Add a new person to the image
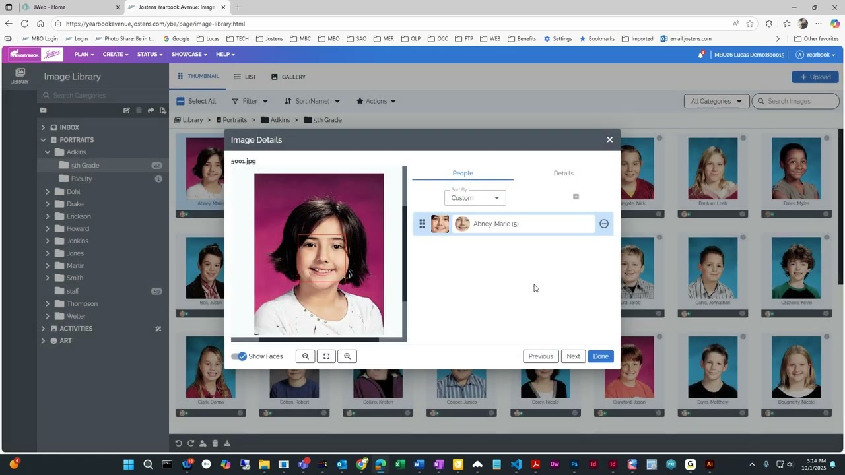 576,197
